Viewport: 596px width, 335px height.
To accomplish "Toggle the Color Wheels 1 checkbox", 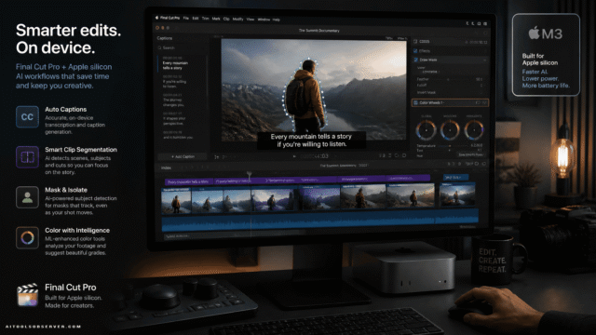I will (416, 102).
